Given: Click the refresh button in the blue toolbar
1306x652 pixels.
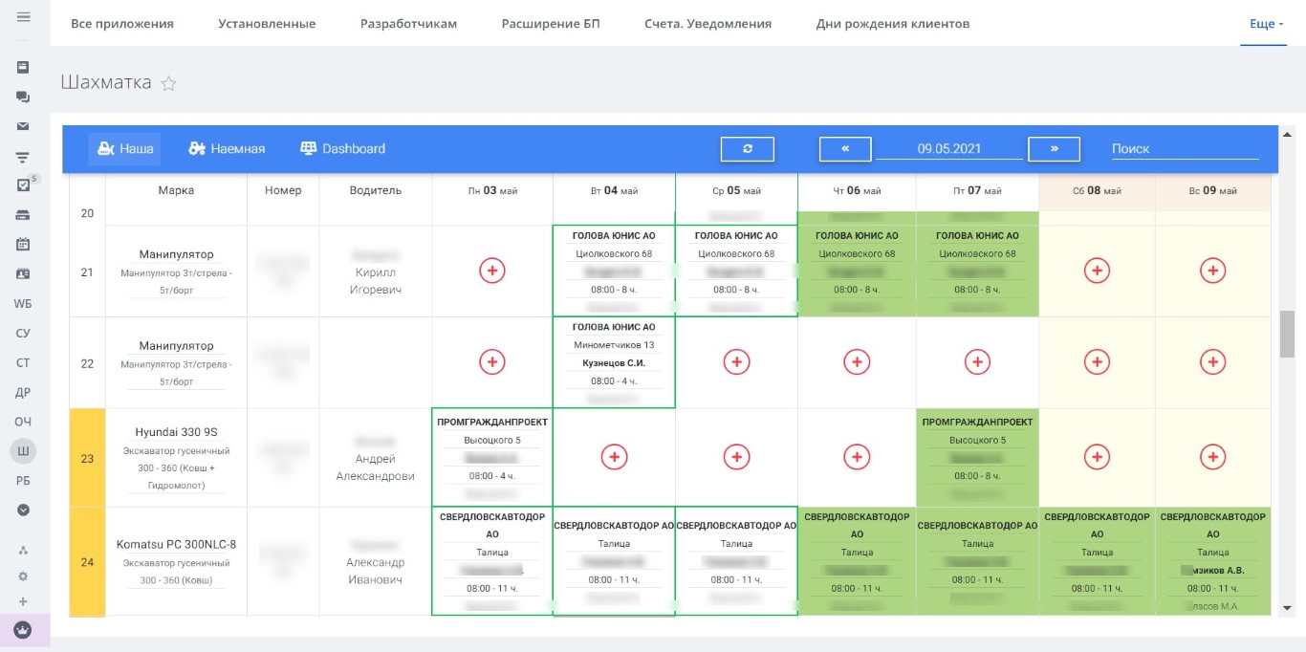Looking at the screenshot, I should (747, 149).
